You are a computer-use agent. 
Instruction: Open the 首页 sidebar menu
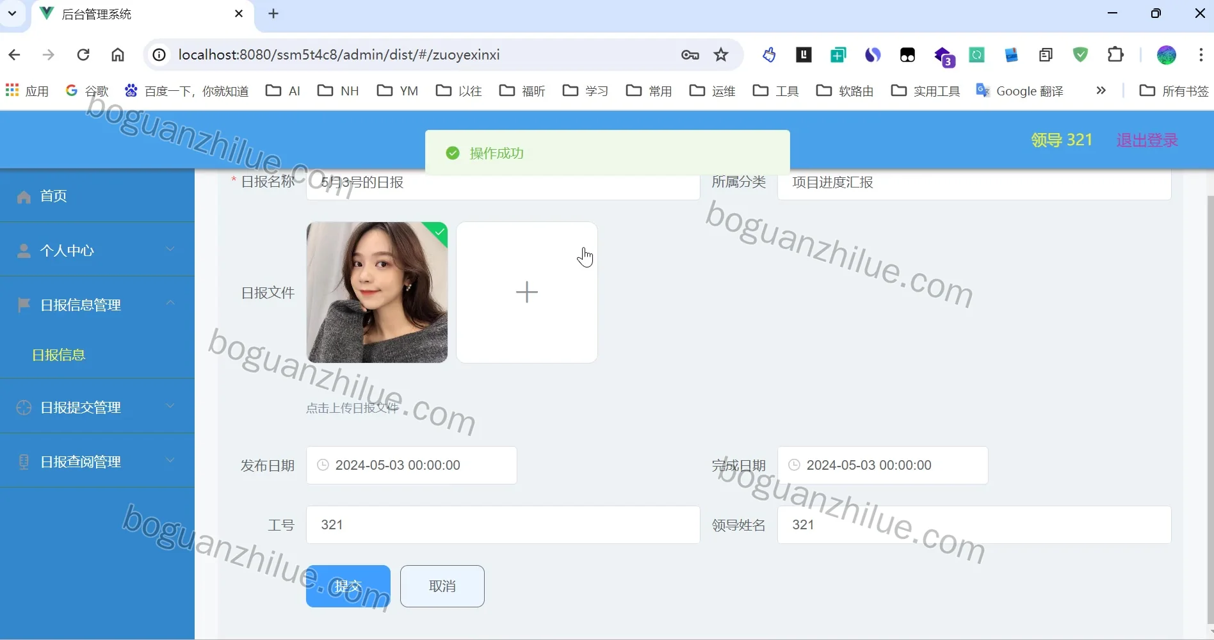pyautogui.click(x=97, y=196)
